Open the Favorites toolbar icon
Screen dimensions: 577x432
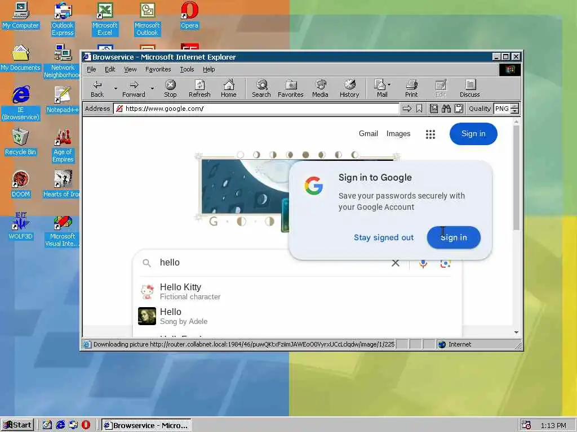[x=290, y=88]
